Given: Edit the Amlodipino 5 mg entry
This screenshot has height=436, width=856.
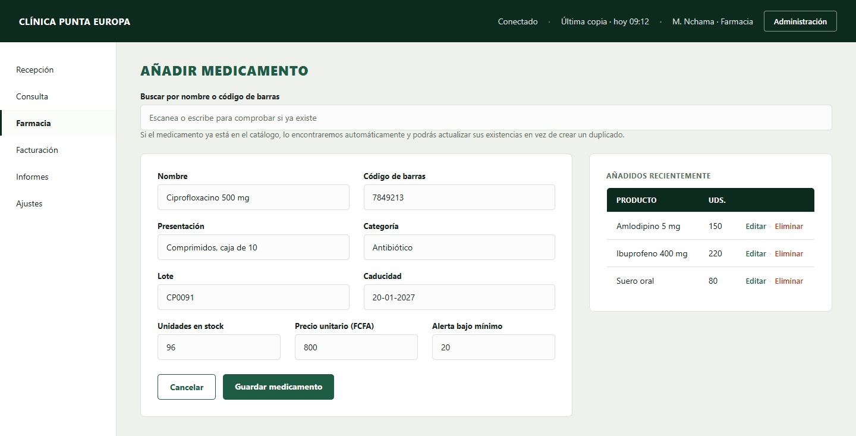Looking at the screenshot, I should (756, 227).
